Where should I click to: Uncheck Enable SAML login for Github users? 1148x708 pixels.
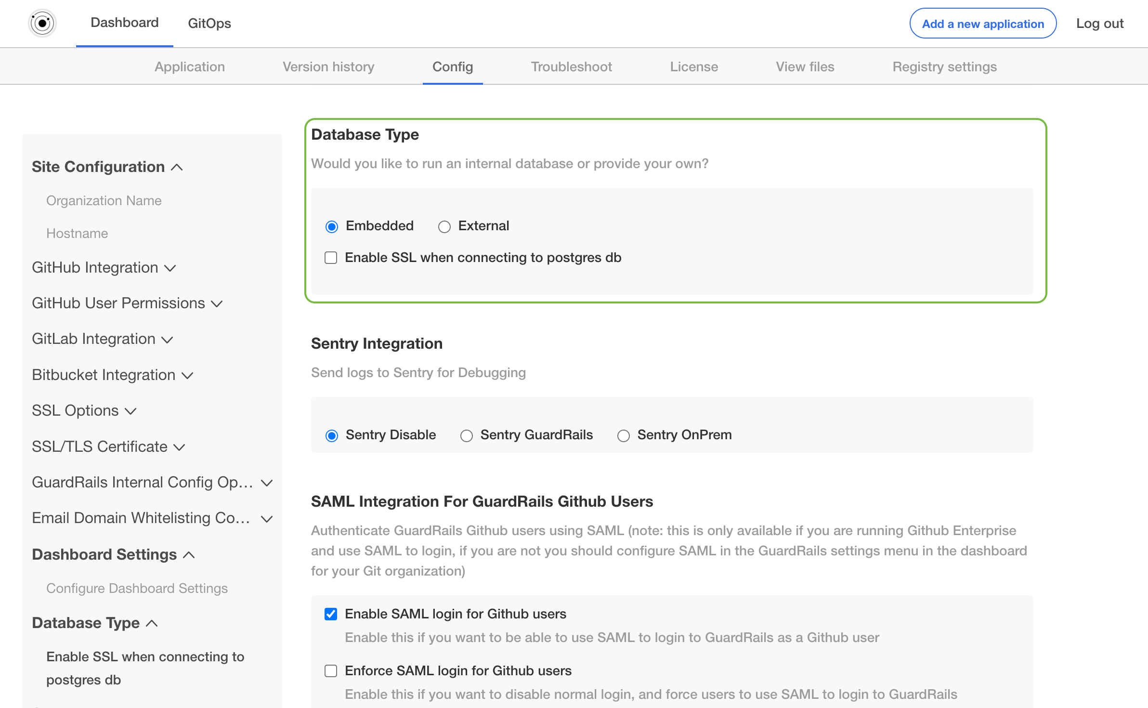click(x=331, y=614)
